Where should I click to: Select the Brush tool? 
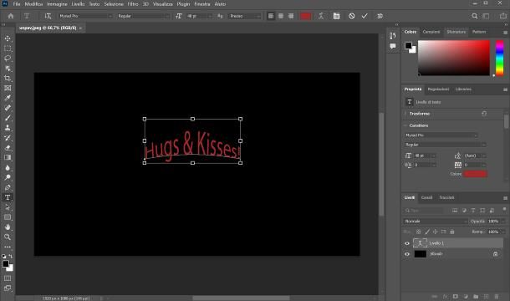pyautogui.click(x=8, y=118)
